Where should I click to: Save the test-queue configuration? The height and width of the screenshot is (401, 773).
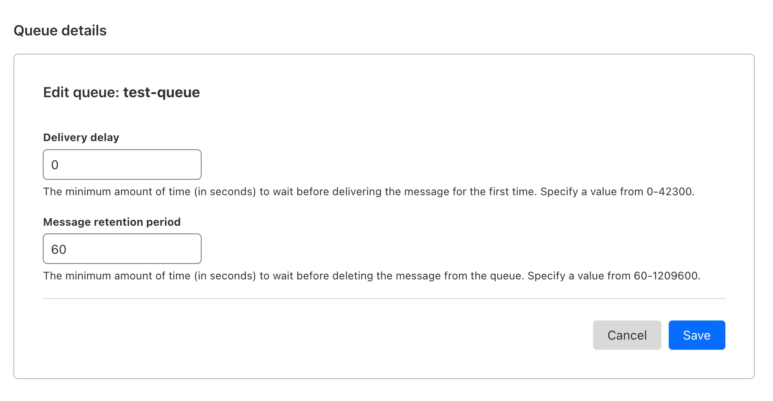(696, 335)
